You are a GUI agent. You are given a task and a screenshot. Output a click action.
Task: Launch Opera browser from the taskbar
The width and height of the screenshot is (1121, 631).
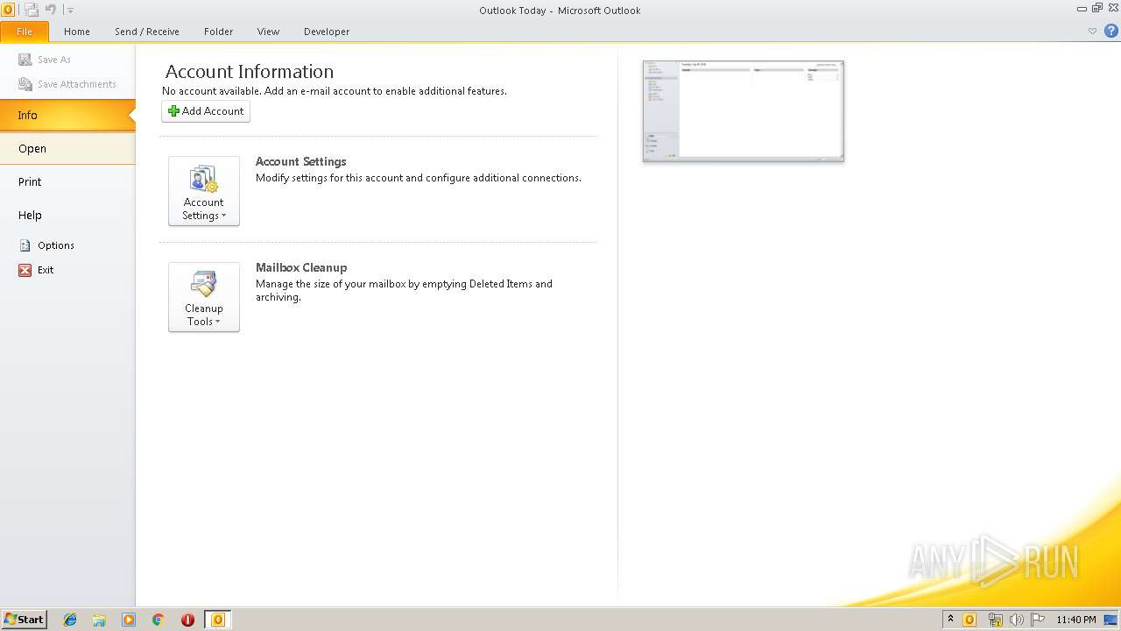tap(187, 620)
